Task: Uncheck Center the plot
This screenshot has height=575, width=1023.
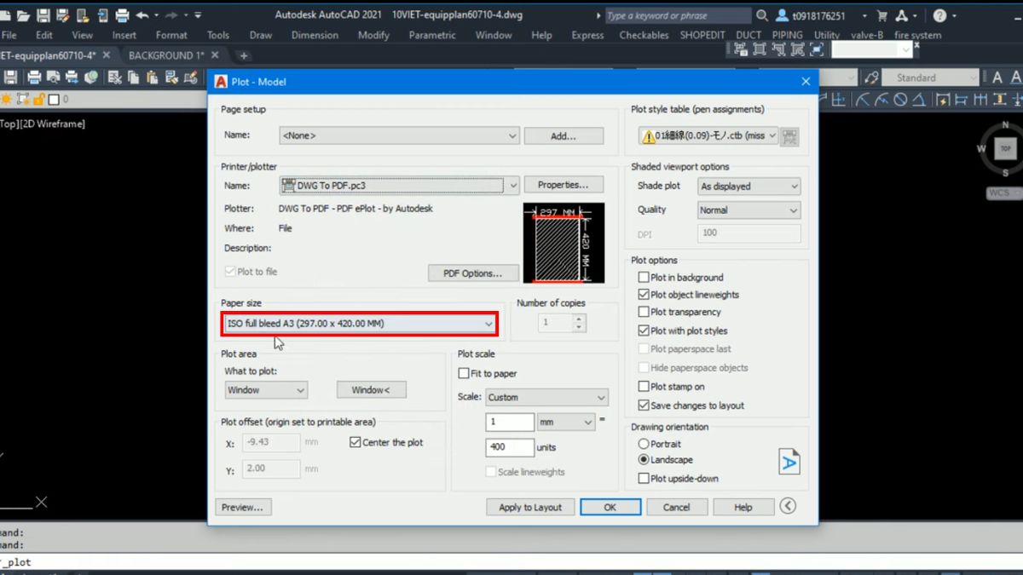Action: (355, 442)
